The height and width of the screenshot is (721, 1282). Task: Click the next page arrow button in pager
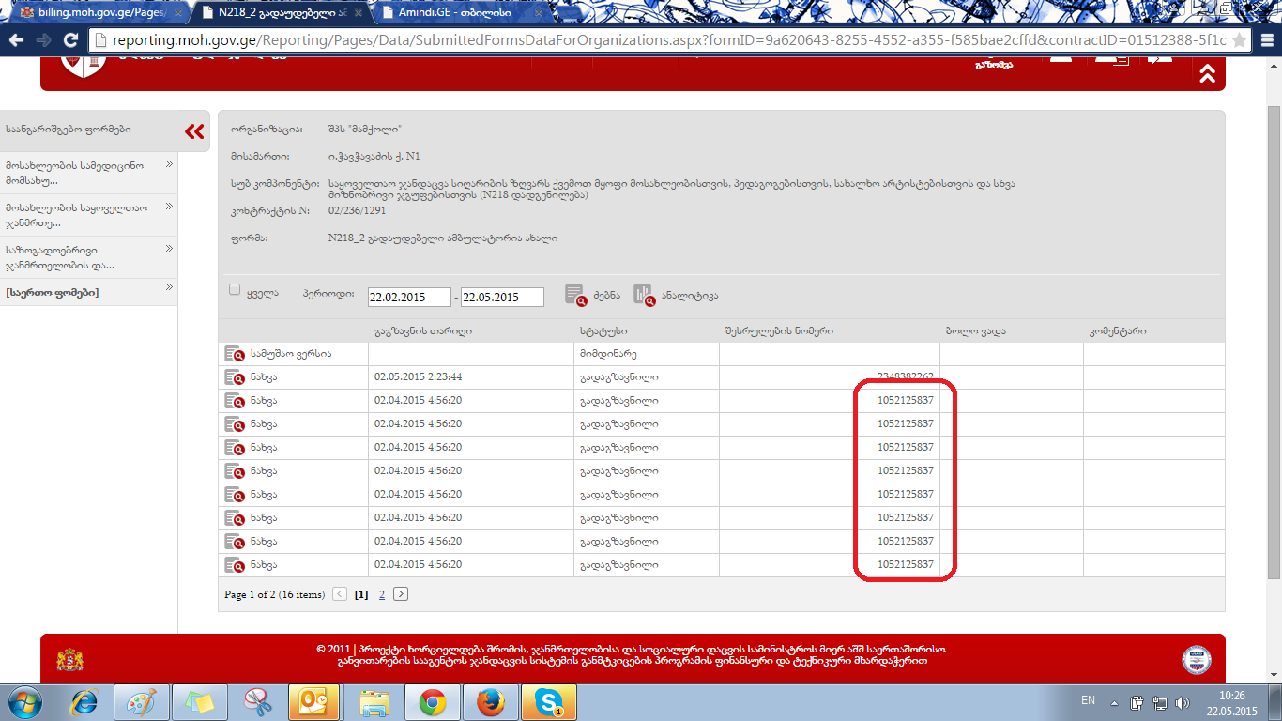point(401,594)
